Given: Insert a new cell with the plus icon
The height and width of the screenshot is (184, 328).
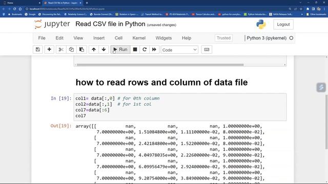Looking at the screenshot, I should (x=49, y=50).
